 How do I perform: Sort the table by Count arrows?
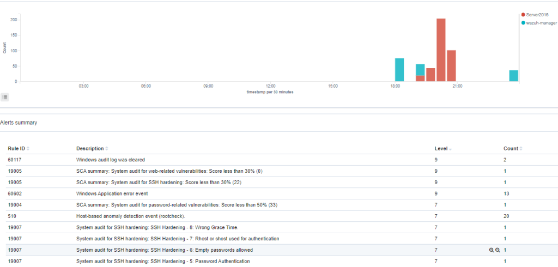point(521,148)
